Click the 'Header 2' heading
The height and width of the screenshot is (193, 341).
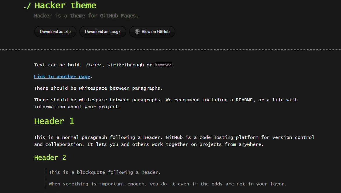50,157
